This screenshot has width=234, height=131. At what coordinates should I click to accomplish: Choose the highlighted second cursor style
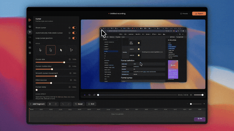(51, 50)
